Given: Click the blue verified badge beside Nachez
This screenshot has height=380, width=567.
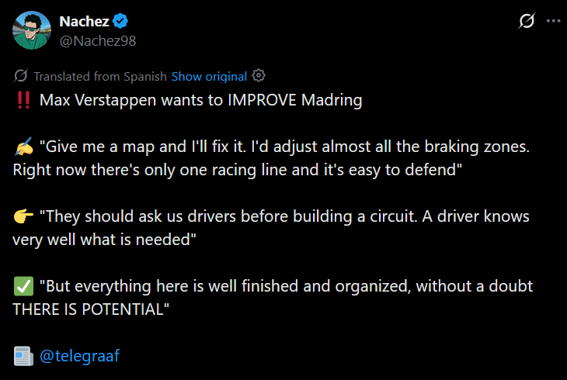Looking at the screenshot, I should [120, 21].
